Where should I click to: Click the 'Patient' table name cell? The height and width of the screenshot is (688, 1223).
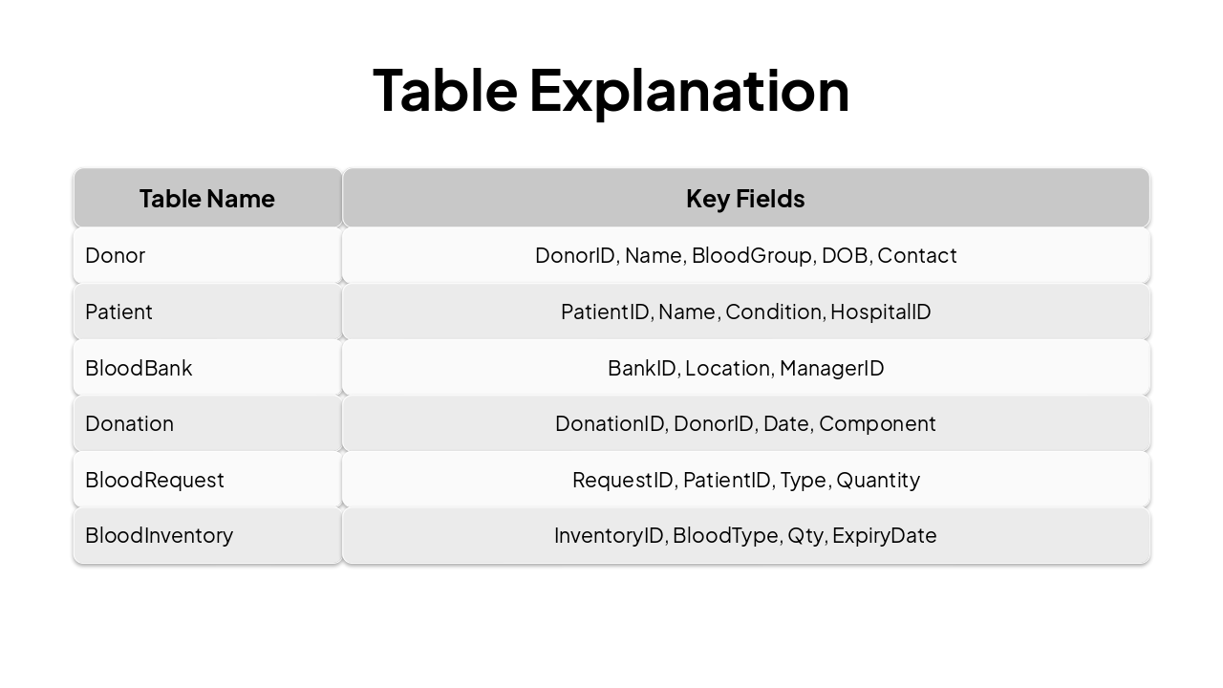pyautogui.click(x=207, y=312)
